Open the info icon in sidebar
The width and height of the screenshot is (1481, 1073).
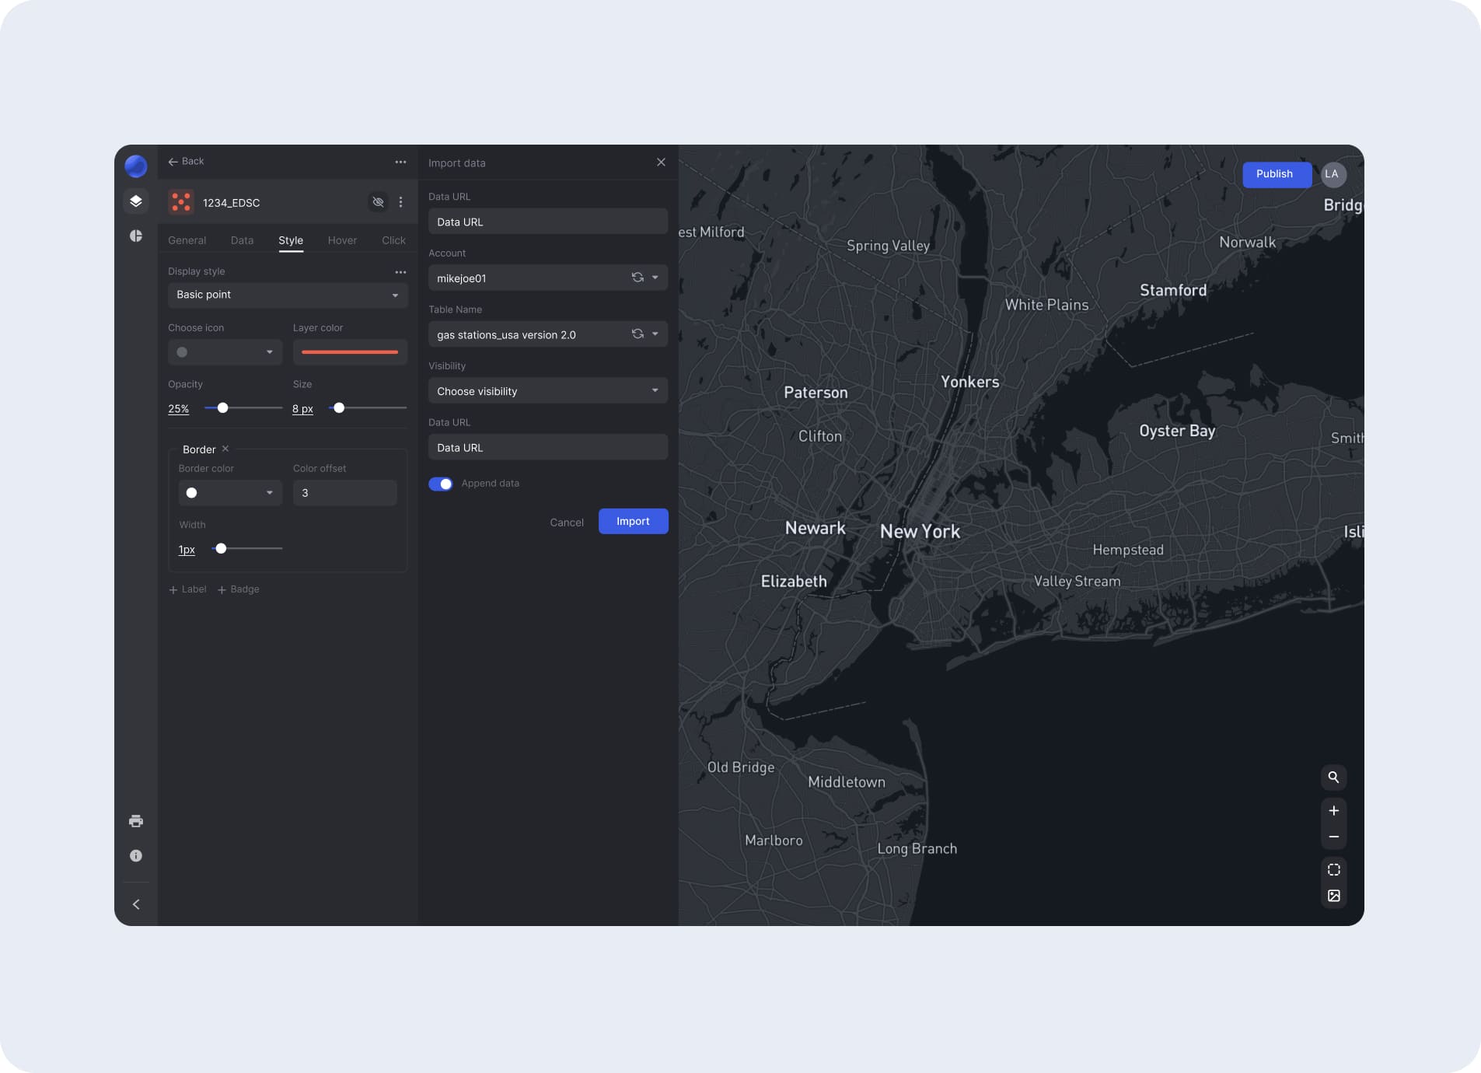pos(136,855)
